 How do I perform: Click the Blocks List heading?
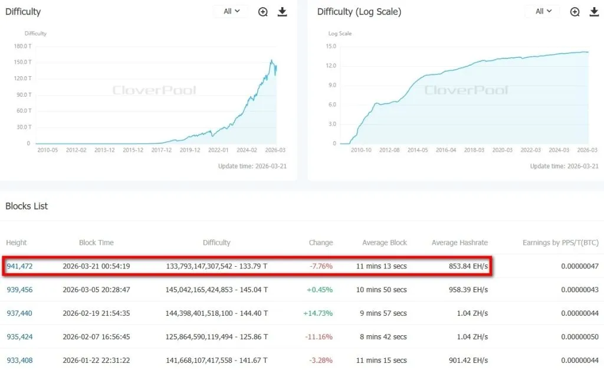tap(27, 206)
